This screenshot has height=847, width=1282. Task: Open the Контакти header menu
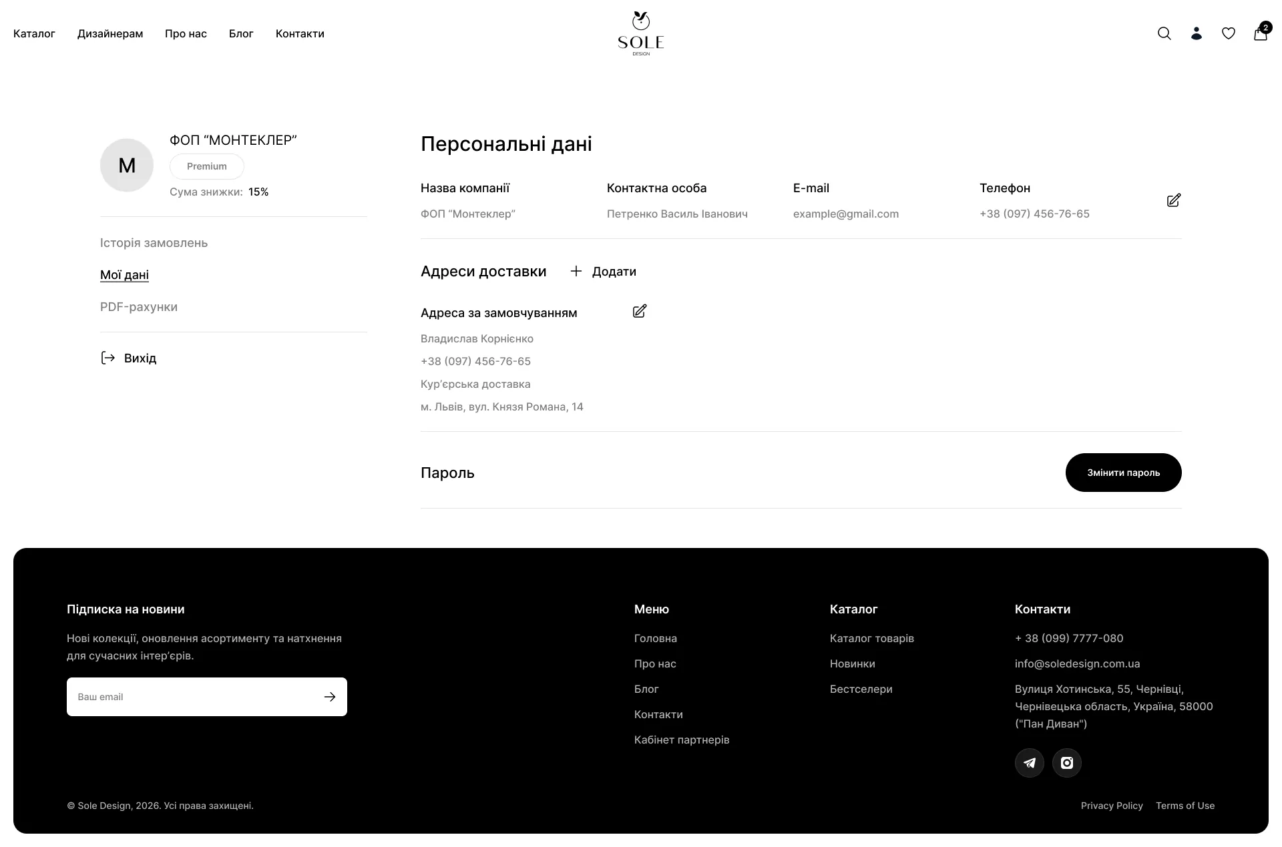300,33
